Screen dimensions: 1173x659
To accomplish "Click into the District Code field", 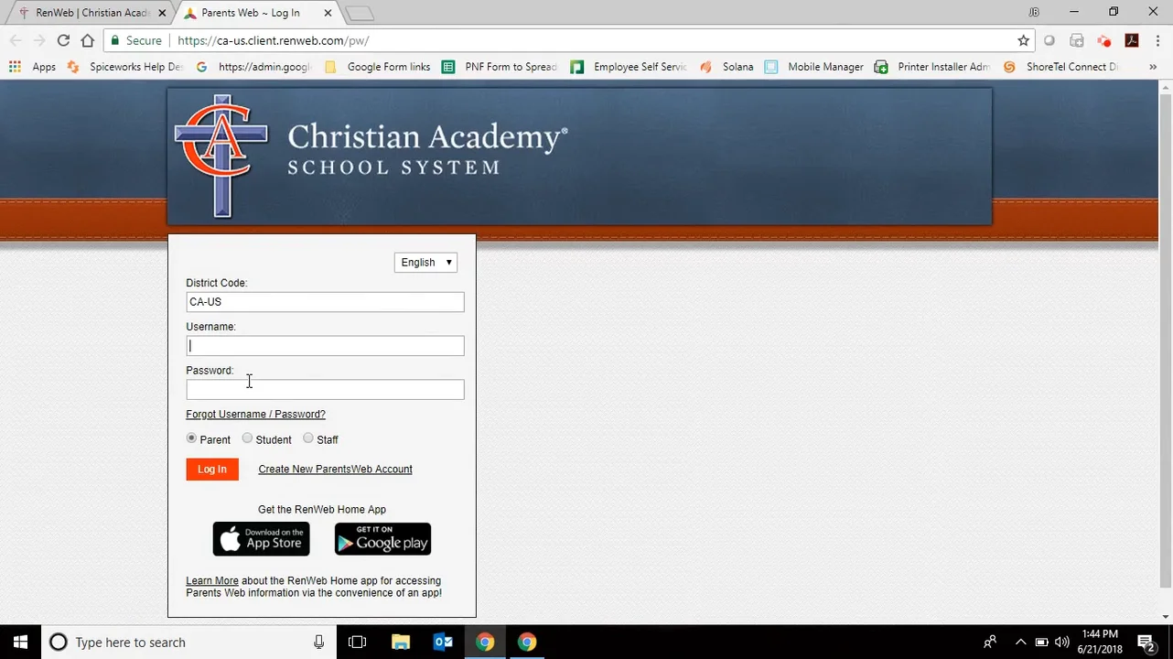I will (325, 302).
